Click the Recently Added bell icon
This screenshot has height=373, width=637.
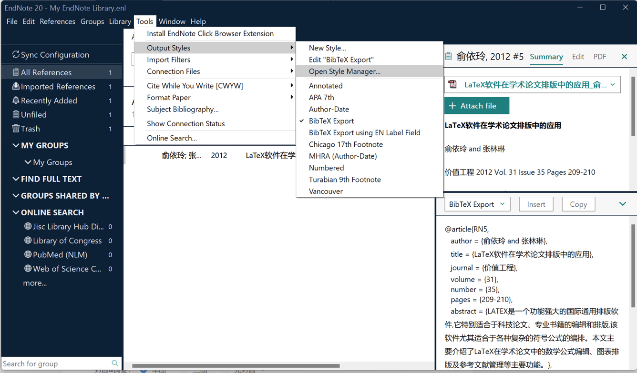pos(16,101)
